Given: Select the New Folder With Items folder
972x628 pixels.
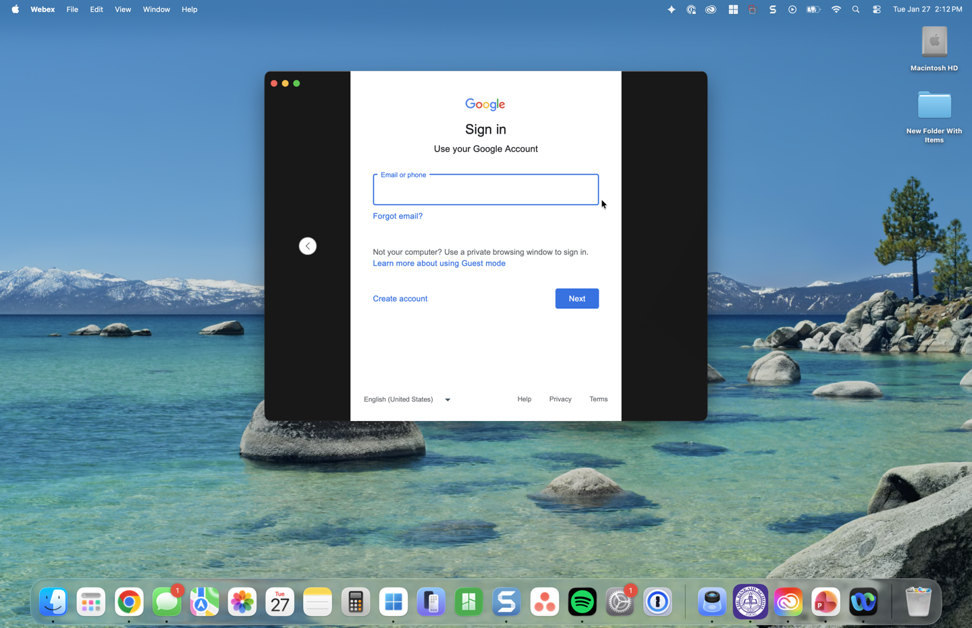Looking at the screenshot, I should click(x=934, y=117).
